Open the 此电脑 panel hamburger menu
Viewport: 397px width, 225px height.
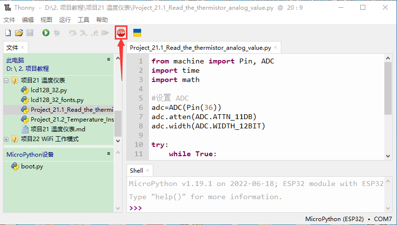click(x=109, y=59)
